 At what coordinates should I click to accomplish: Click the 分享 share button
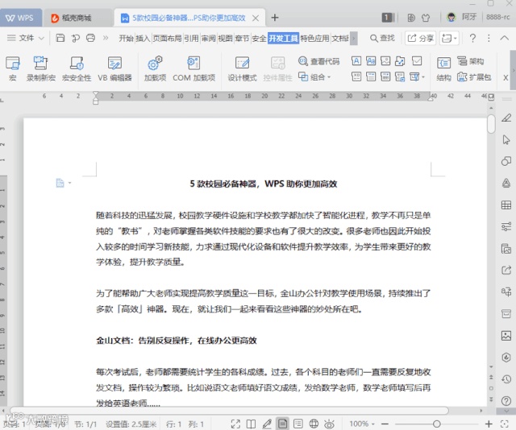point(421,38)
